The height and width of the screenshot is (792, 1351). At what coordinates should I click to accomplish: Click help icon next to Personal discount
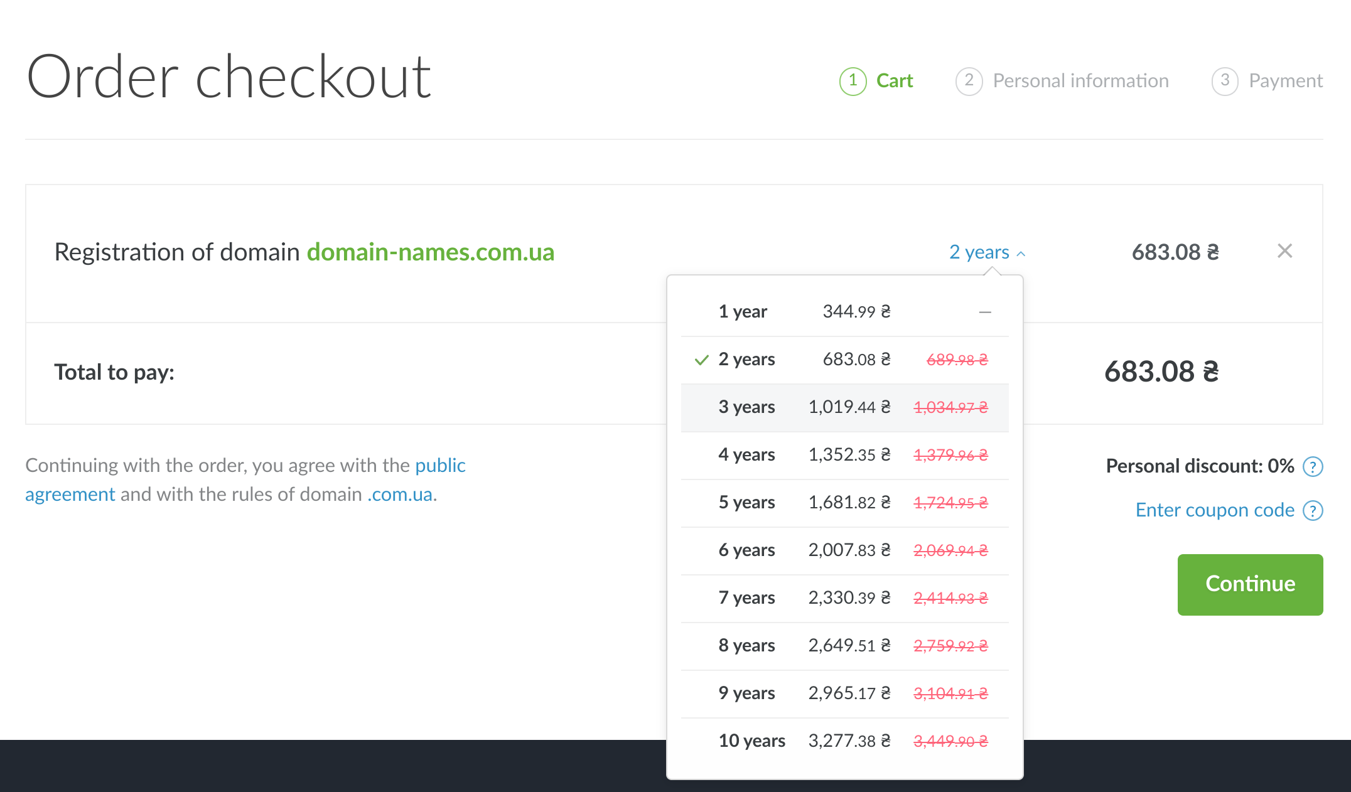click(x=1313, y=466)
